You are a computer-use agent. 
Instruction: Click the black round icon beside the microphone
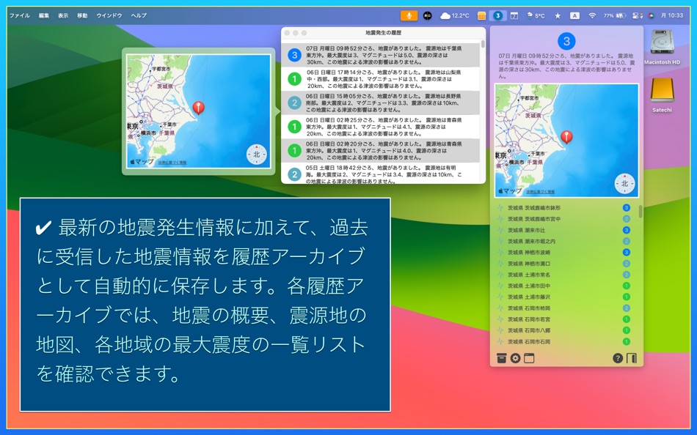(427, 15)
